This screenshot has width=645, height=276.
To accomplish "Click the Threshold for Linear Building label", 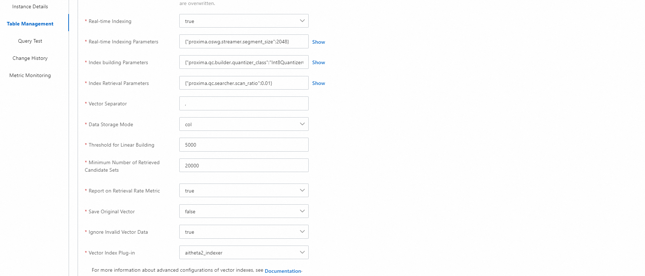I will [121, 145].
